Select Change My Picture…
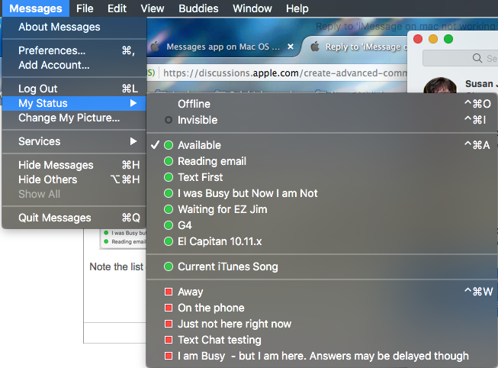The height and width of the screenshot is (368, 498). click(74, 118)
